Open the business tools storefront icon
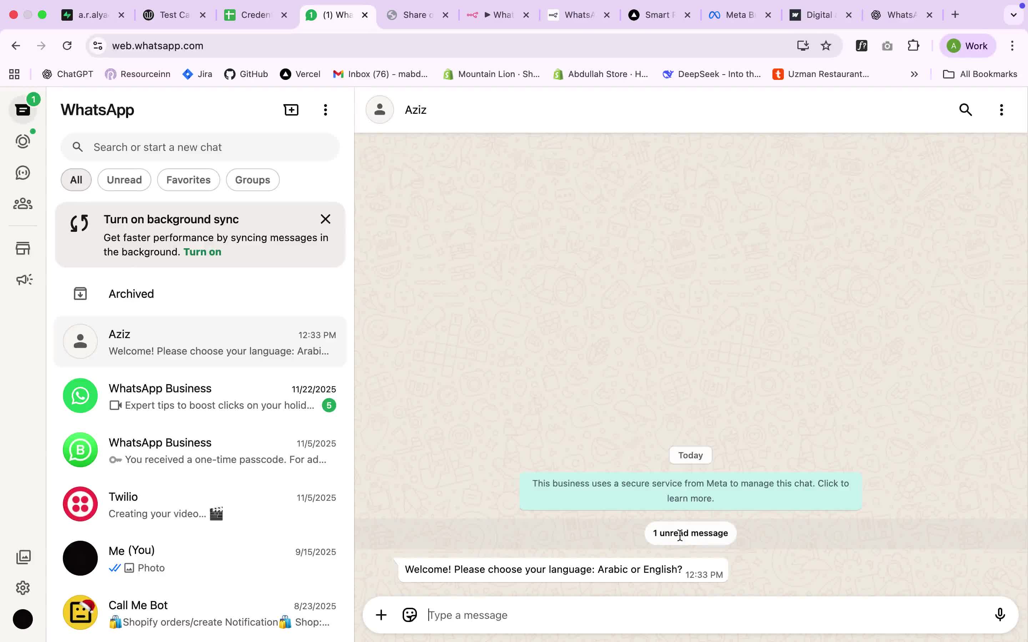Screen dimensions: 1028x642 click(23, 248)
